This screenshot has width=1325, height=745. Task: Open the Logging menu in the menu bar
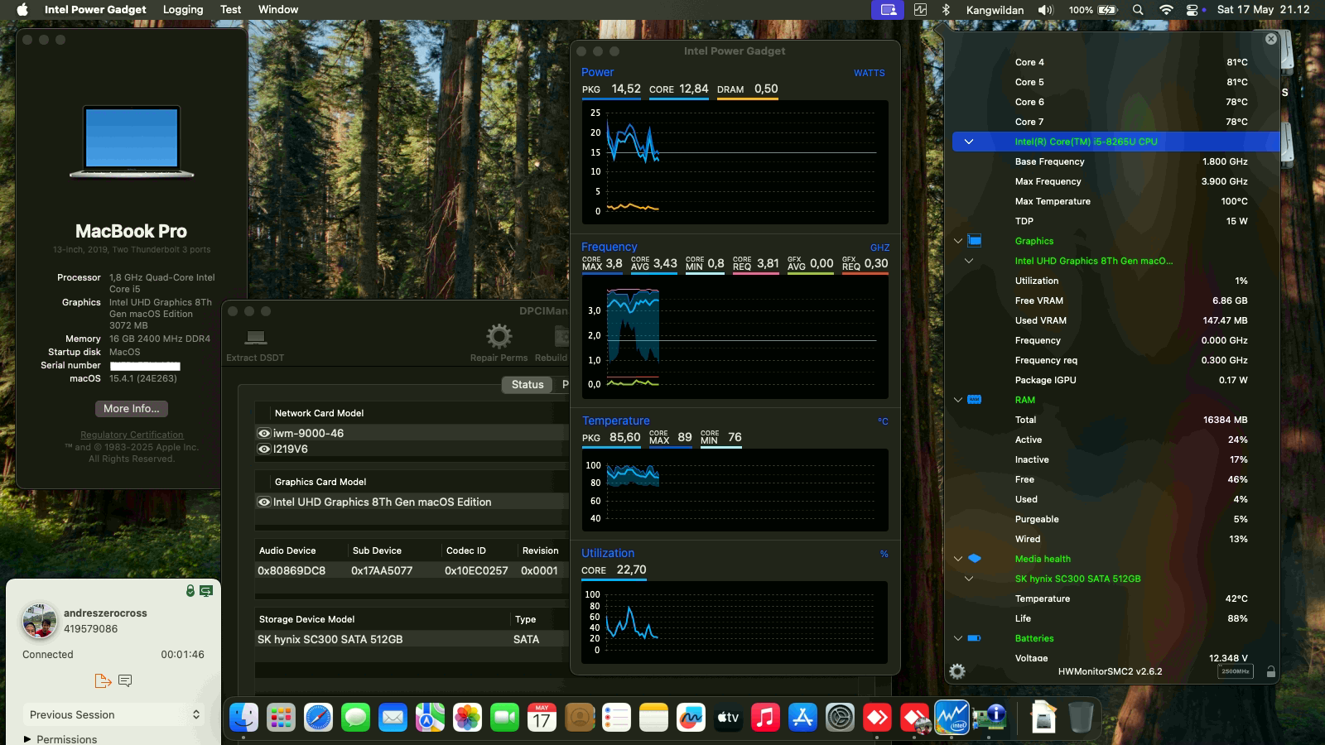pyautogui.click(x=182, y=9)
